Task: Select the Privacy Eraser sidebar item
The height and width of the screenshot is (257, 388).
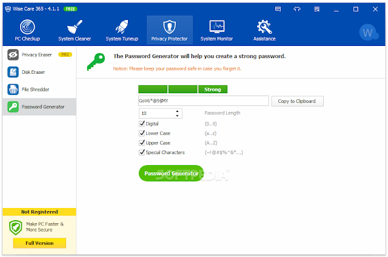Action: tap(39, 54)
